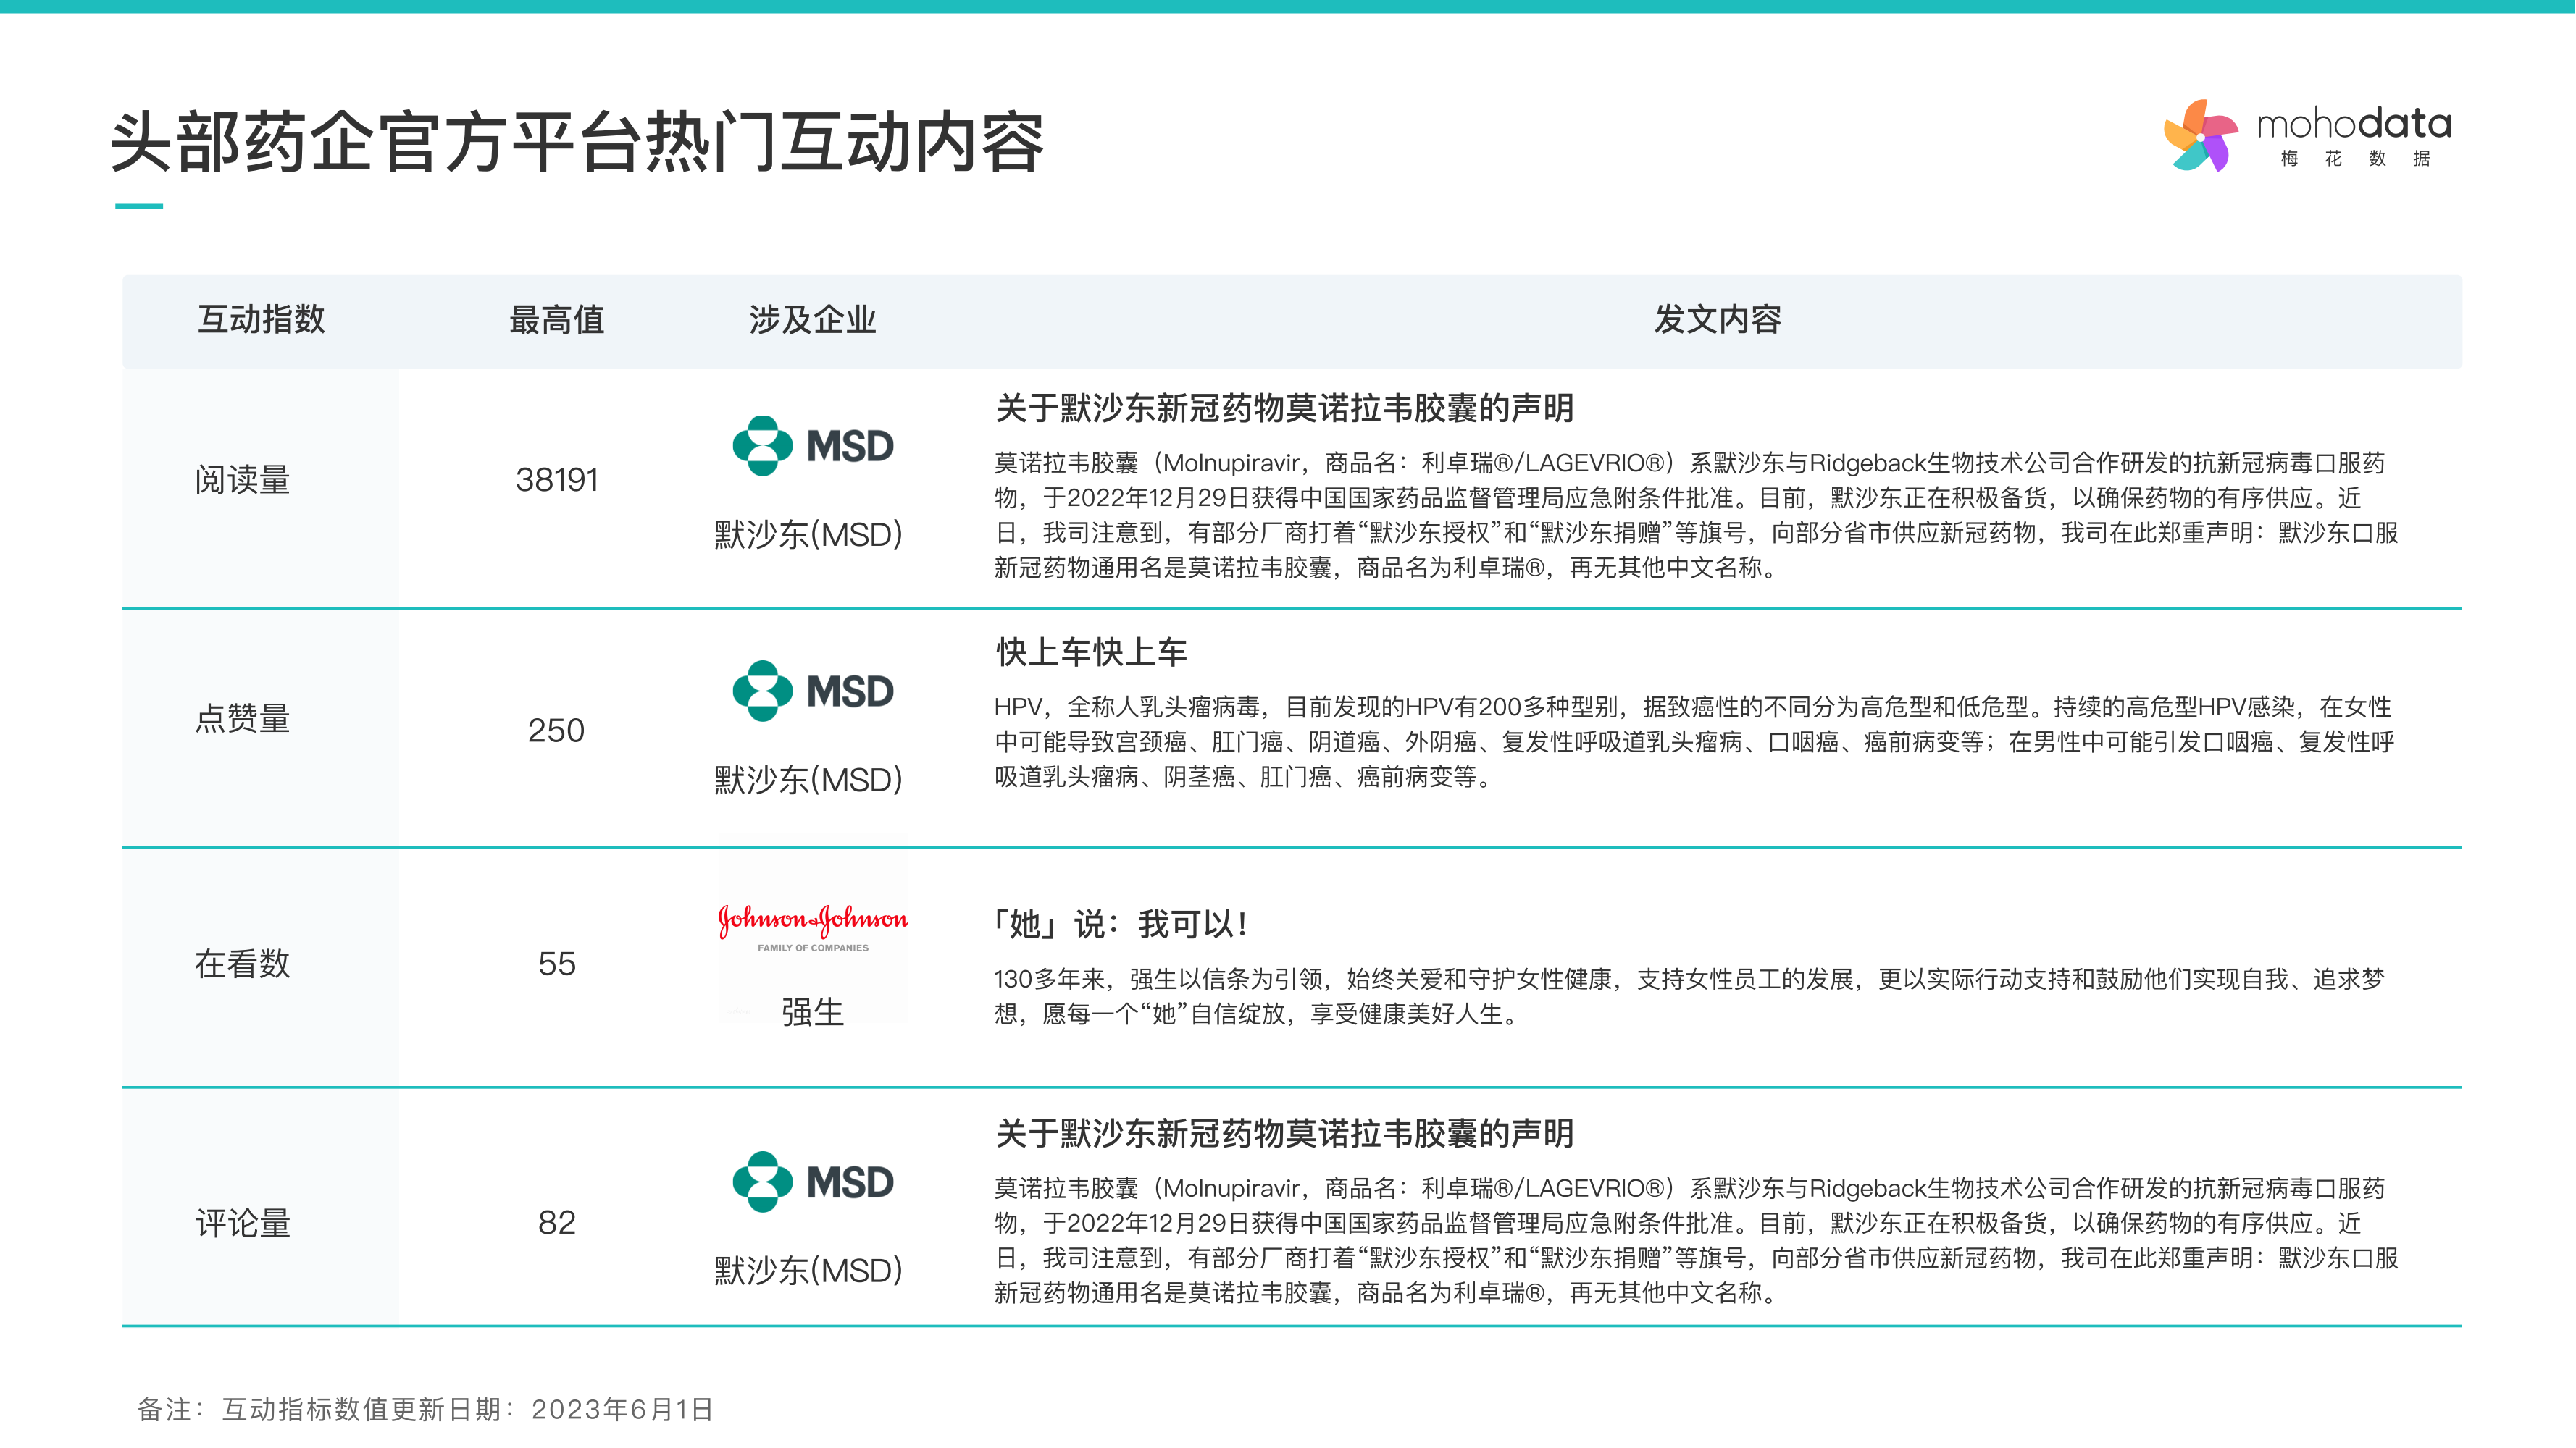Image resolution: width=2576 pixels, height=1448 pixels.
Task: Click the slide title 头部药企官方平台热门互动内容
Action: 577,142
